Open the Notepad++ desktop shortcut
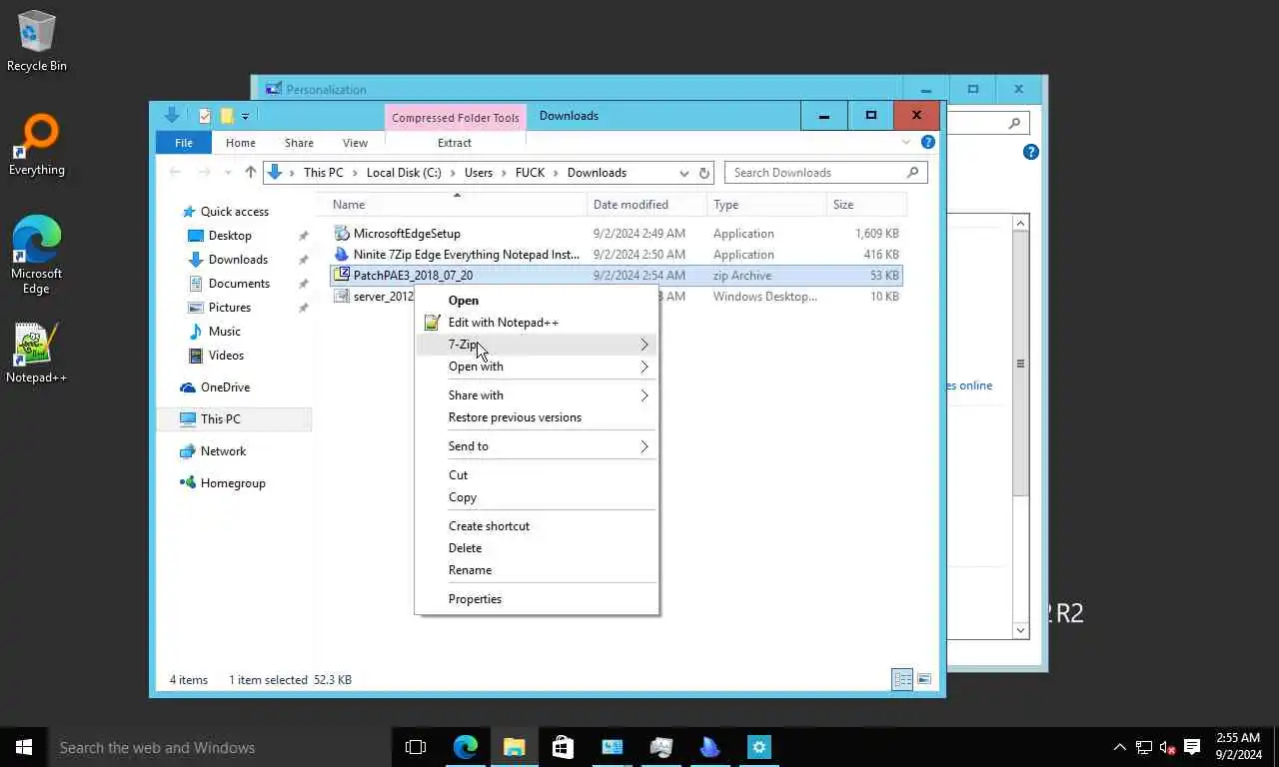 coord(37,354)
